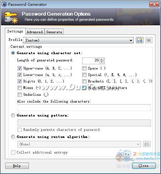Screen dimensions: 161x174
Task: Expand the custom algorithm (None) dropdown
Action: (x=79, y=144)
